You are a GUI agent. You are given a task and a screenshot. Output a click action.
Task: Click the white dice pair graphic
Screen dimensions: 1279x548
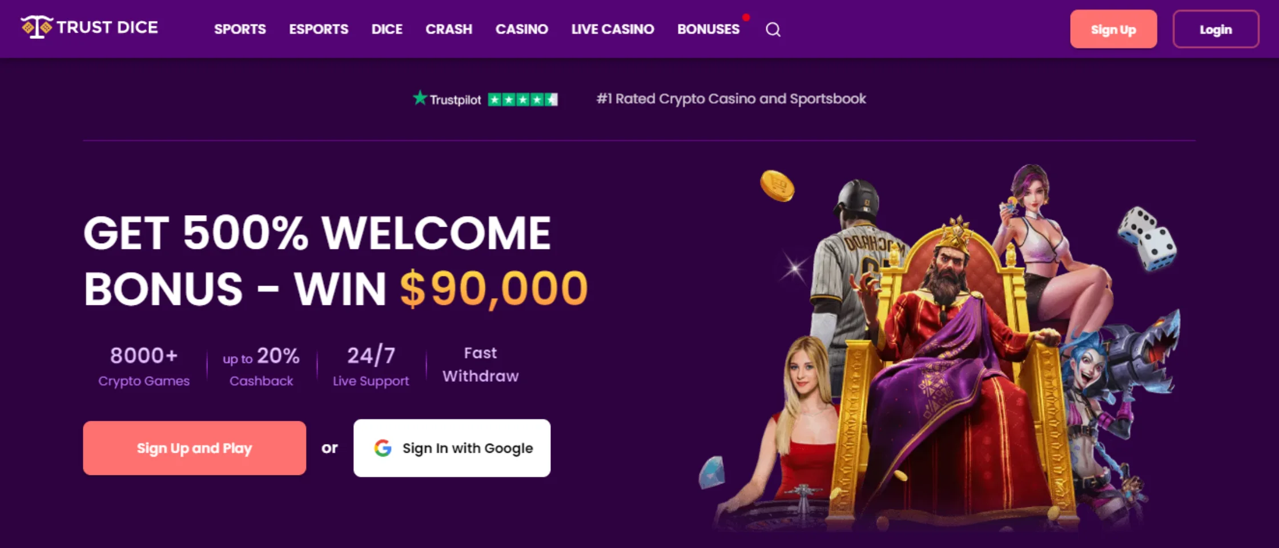coord(1147,238)
